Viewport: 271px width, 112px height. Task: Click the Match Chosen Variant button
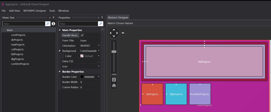coord(120,23)
